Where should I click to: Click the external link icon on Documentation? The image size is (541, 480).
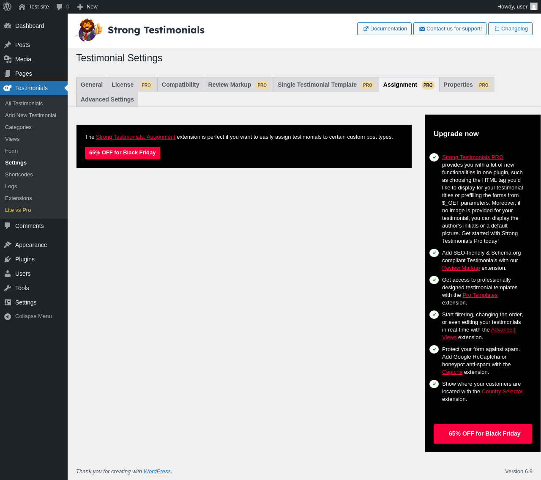pyautogui.click(x=366, y=29)
